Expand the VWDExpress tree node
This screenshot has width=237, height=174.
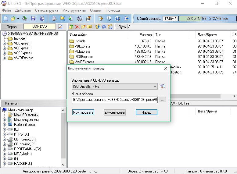(4, 58)
